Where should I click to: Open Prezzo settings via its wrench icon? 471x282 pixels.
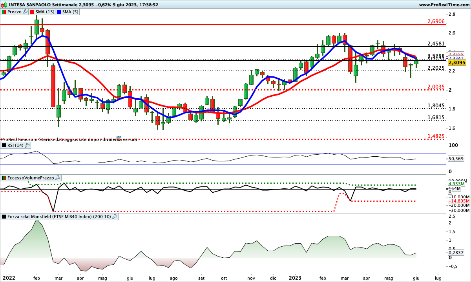[26, 12]
